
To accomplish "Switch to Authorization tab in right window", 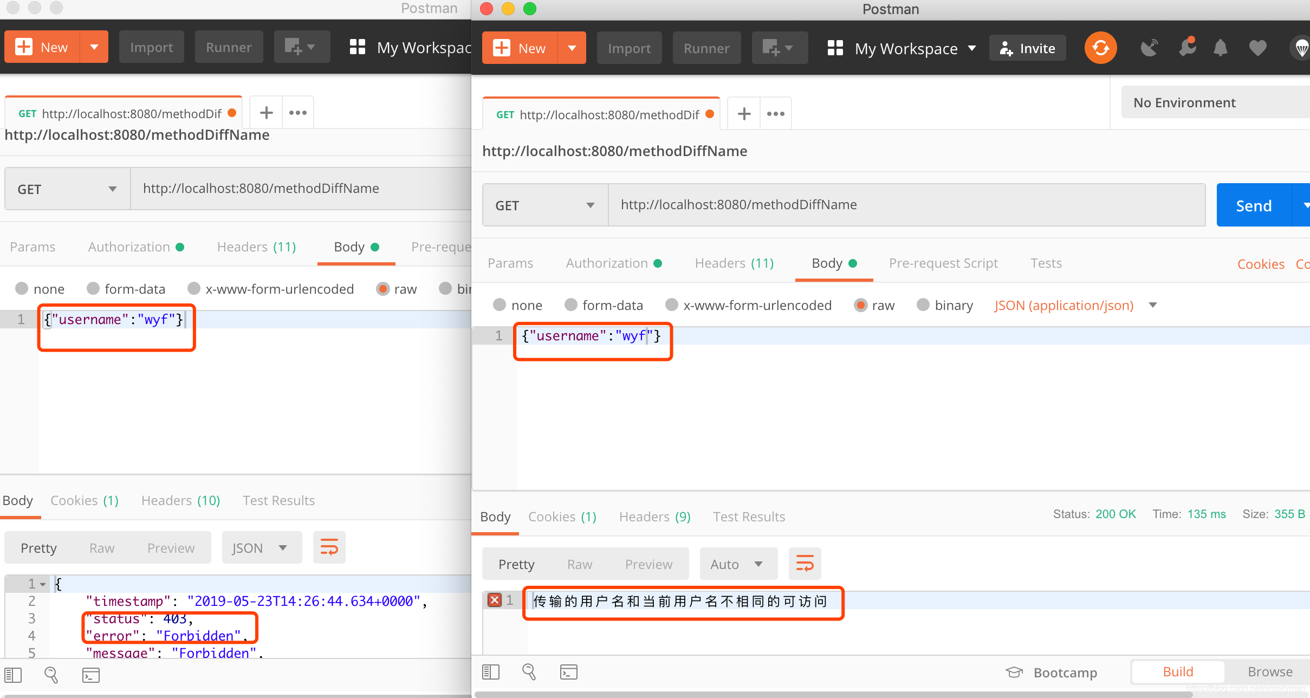I will pos(614,263).
